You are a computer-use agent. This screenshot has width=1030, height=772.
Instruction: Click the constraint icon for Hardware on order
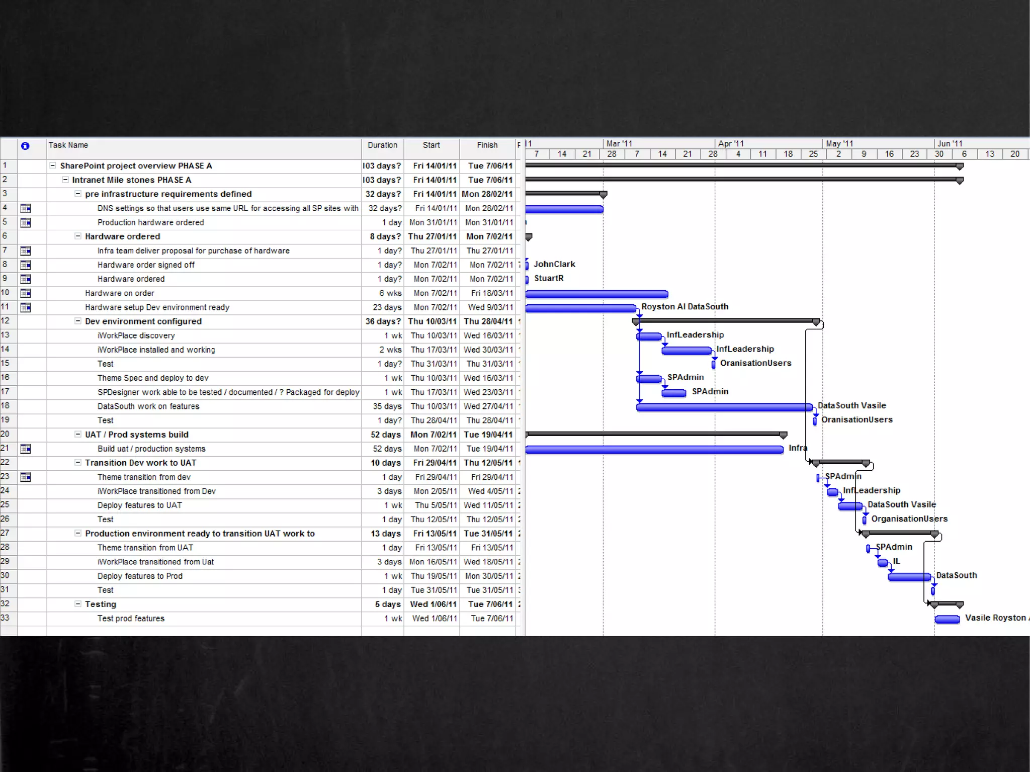26,293
